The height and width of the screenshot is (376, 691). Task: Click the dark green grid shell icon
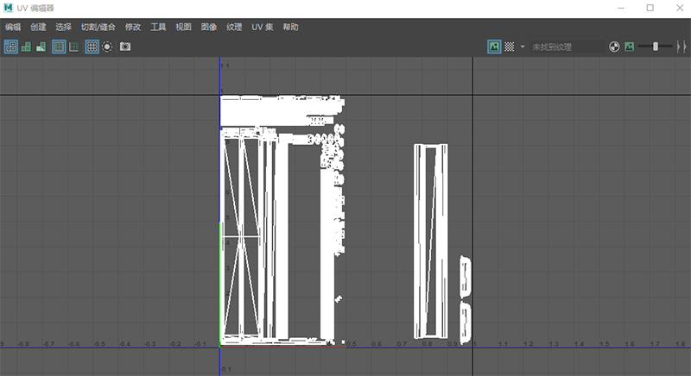click(x=74, y=47)
